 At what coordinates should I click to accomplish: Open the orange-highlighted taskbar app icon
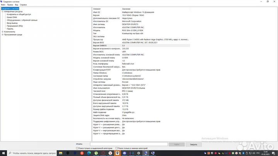[117, 153]
